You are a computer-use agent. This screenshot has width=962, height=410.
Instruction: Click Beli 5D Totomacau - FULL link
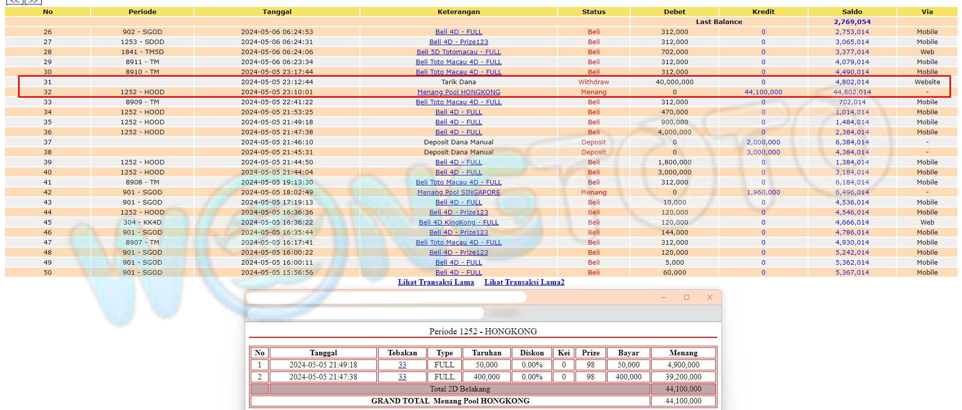click(x=458, y=52)
